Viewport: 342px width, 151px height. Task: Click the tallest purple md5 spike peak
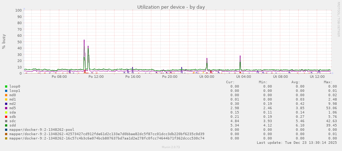(x=84, y=40)
